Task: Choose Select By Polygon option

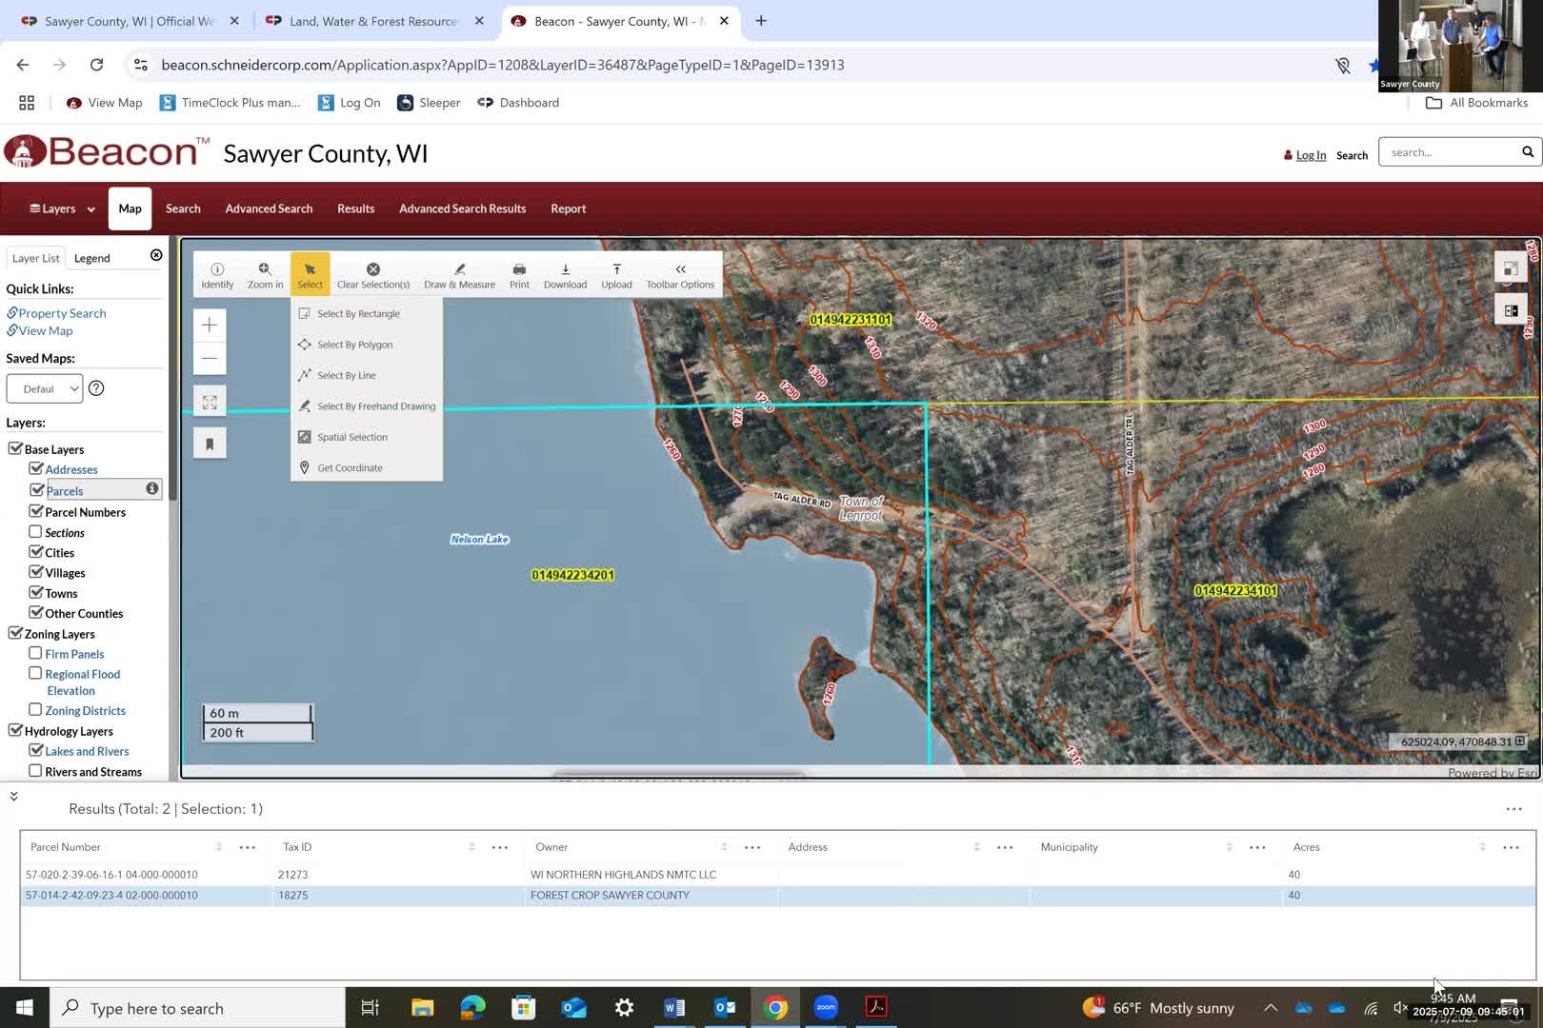Action: (354, 345)
